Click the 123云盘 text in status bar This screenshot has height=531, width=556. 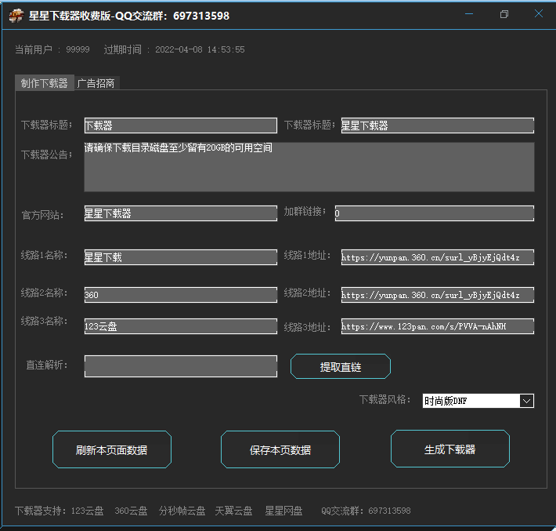87,511
